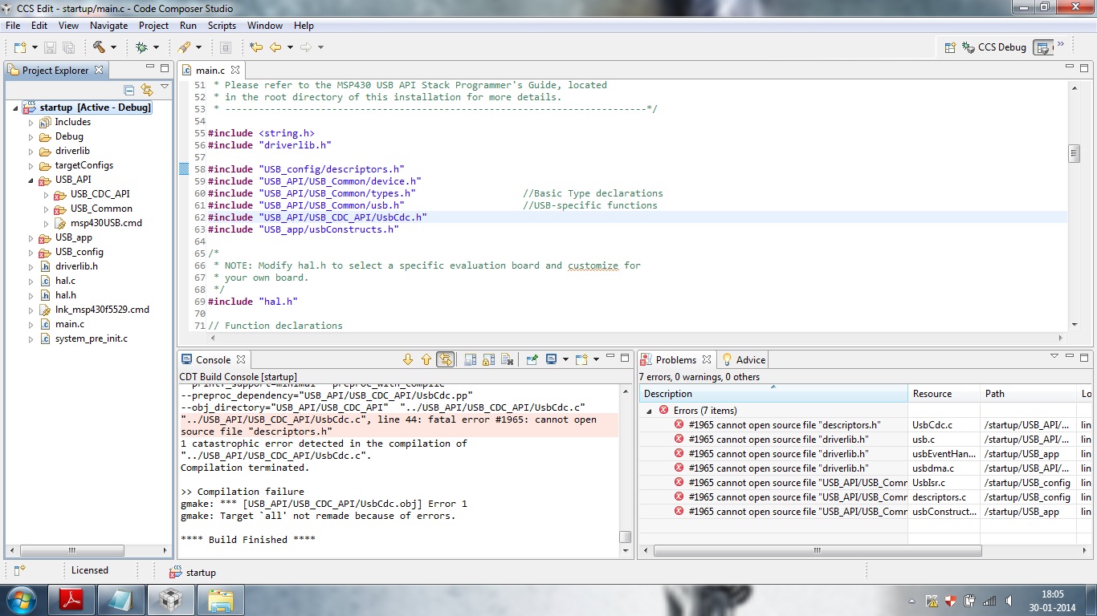Click the startup status bar entry
This screenshot has height=616, width=1097.
click(193, 572)
